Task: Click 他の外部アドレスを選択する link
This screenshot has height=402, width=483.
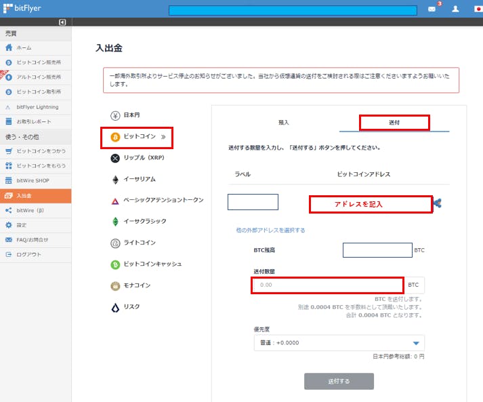Action: coord(270,230)
